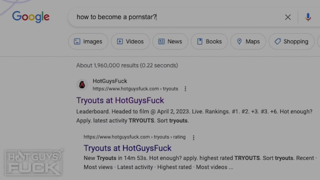Open the first Tryouts result title link
Viewport: 320px width, 180px height.
tap(120, 100)
